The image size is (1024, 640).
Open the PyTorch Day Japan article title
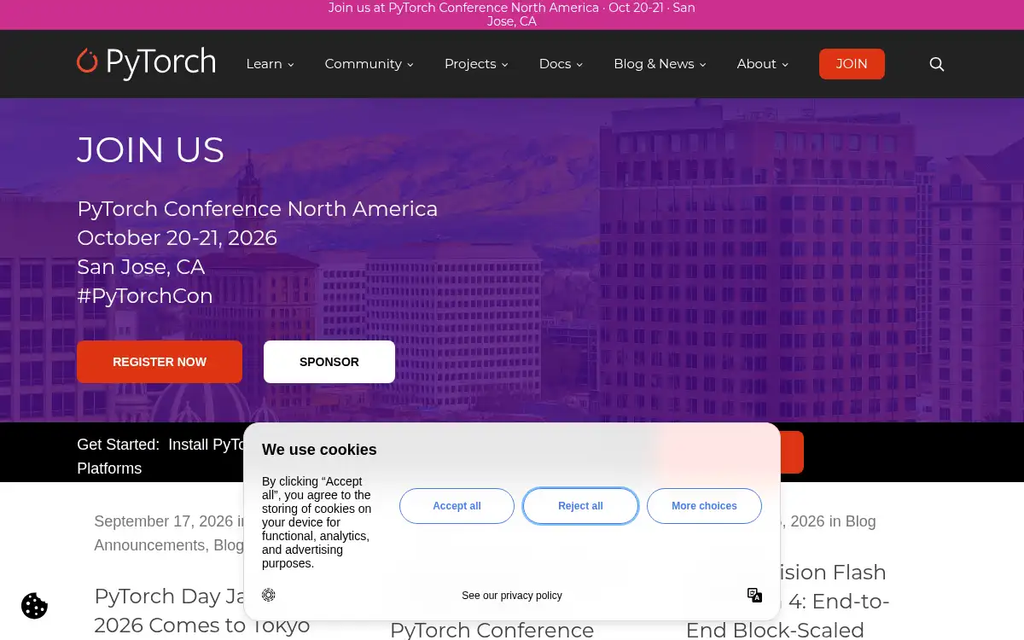(201, 611)
